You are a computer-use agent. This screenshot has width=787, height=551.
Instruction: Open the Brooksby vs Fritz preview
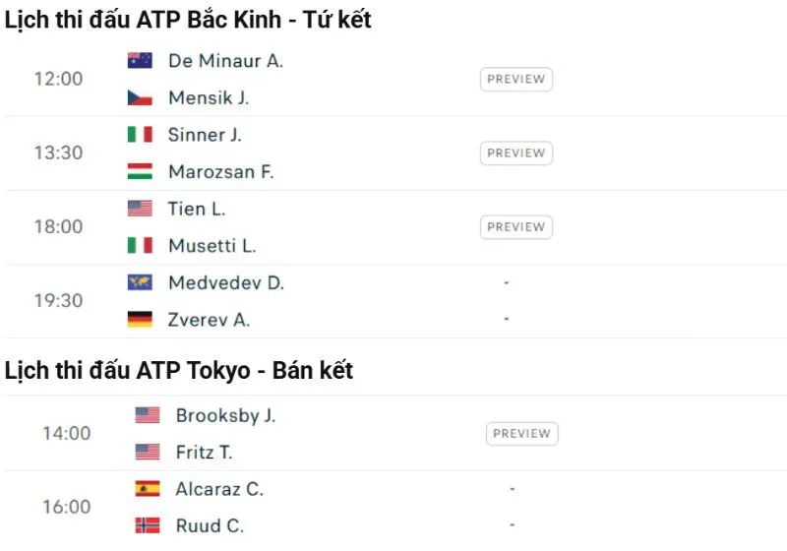(x=521, y=434)
